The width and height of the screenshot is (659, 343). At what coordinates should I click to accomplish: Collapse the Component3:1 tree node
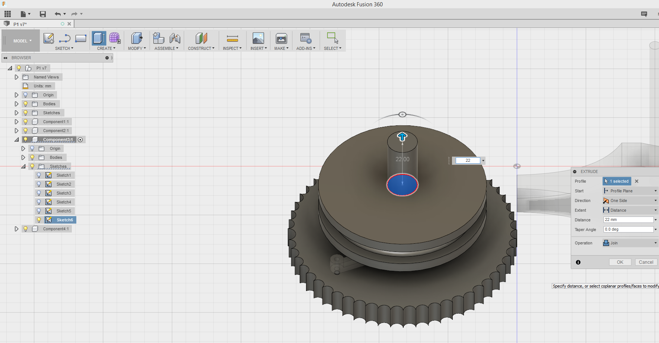tap(16, 140)
